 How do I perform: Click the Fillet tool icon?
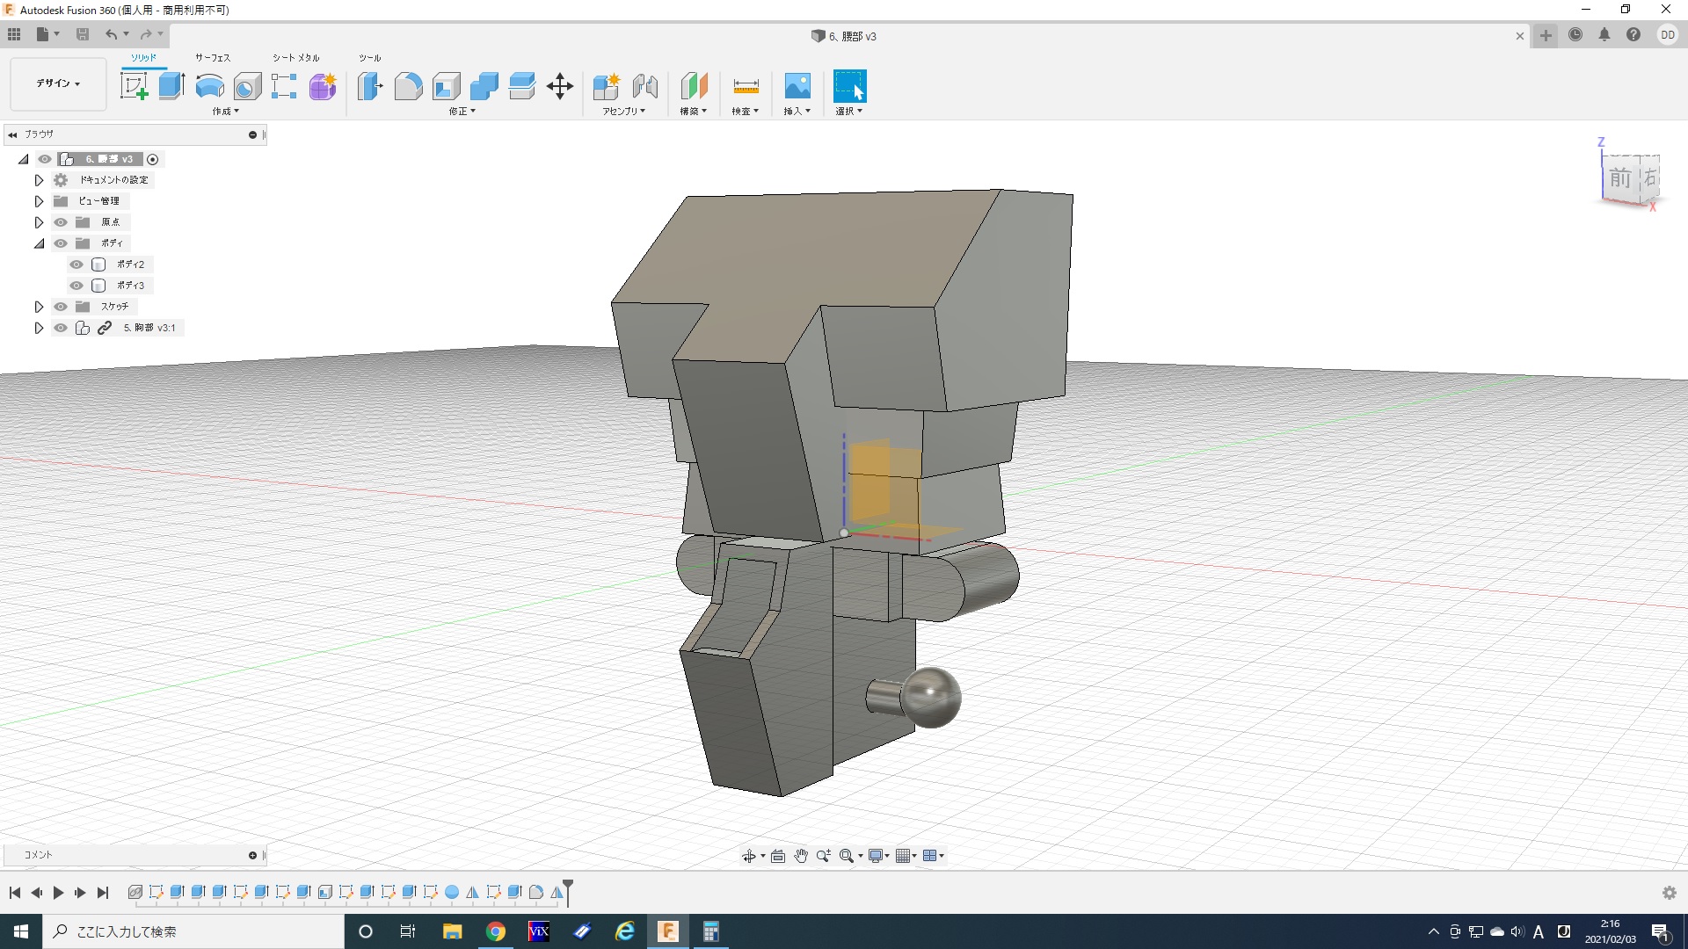click(x=408, y=86)
